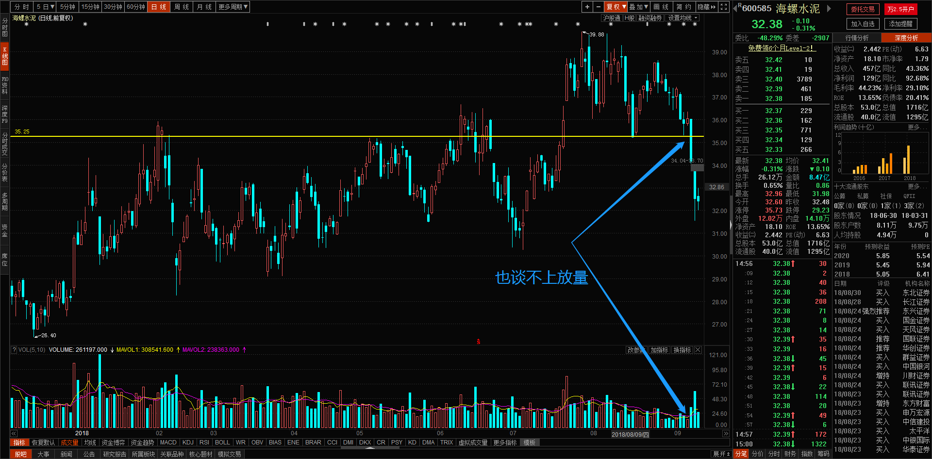Image resolution: width=932 pixels, height=459 pixels.
Task: Select the MACD indicator tab
Action: 168,443
